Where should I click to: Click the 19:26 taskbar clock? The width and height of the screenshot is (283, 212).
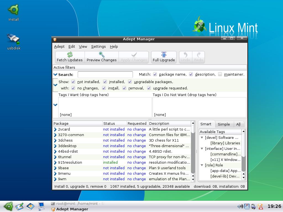pos(274,206)
